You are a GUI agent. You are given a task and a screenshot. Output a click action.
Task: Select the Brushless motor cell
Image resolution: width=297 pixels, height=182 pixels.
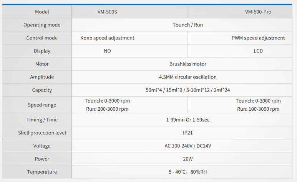pyautogui.click(x=188, y=64)
